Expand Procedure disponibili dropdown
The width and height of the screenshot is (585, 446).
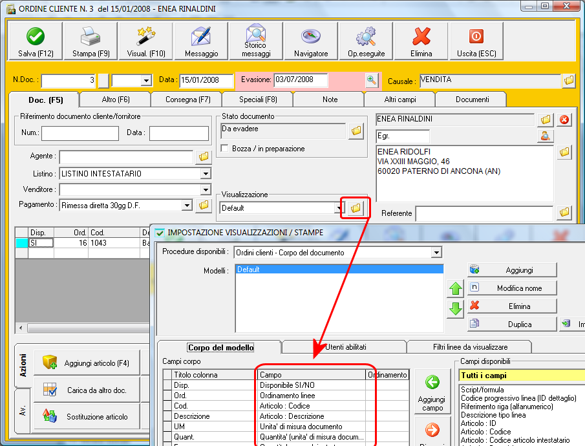coord(436,253)
